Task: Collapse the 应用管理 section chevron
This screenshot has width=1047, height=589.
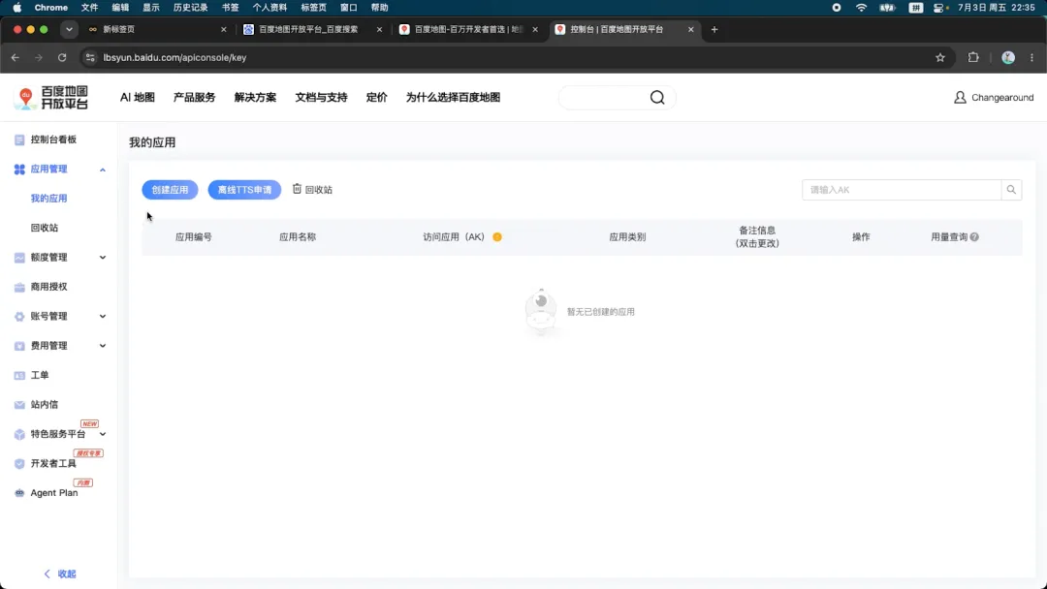Action: [102, 170]
